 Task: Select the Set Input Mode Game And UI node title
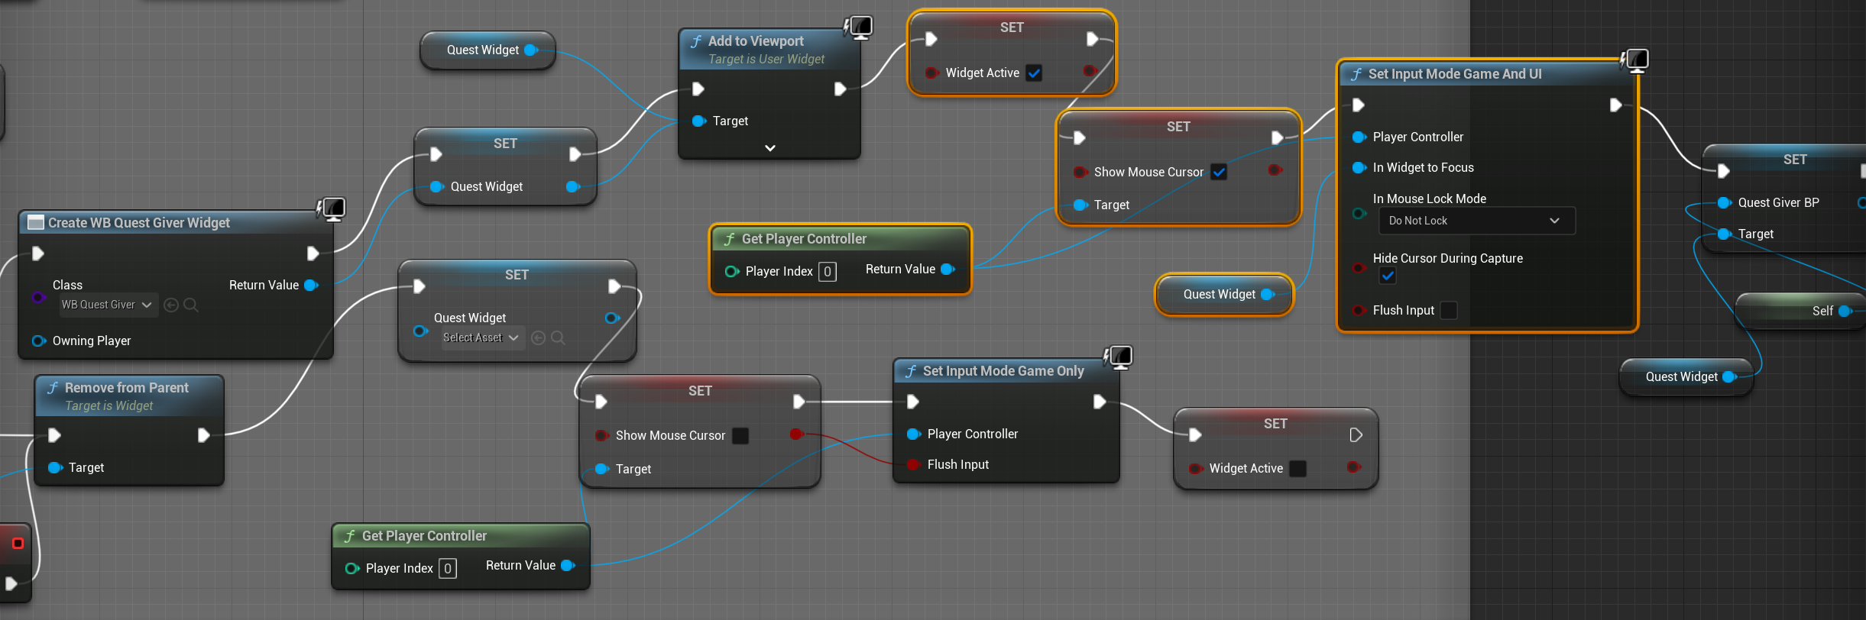pyautogui.click(x=1455, y=74)
